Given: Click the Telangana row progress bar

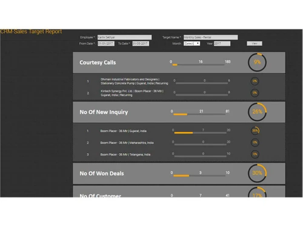Looking at the screenshot, I should pos(200,156).
